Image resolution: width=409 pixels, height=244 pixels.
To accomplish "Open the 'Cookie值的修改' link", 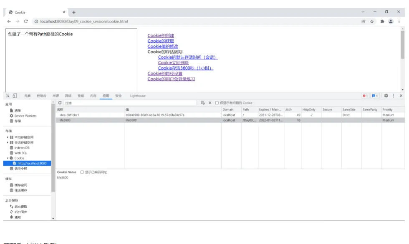I will [163, 46].
